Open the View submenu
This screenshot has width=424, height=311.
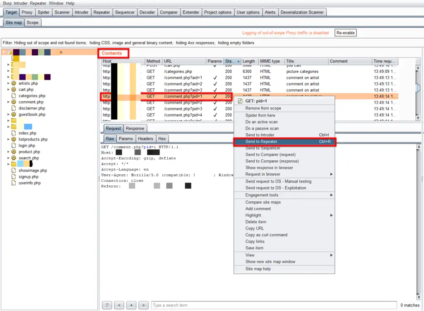point(284,255)
